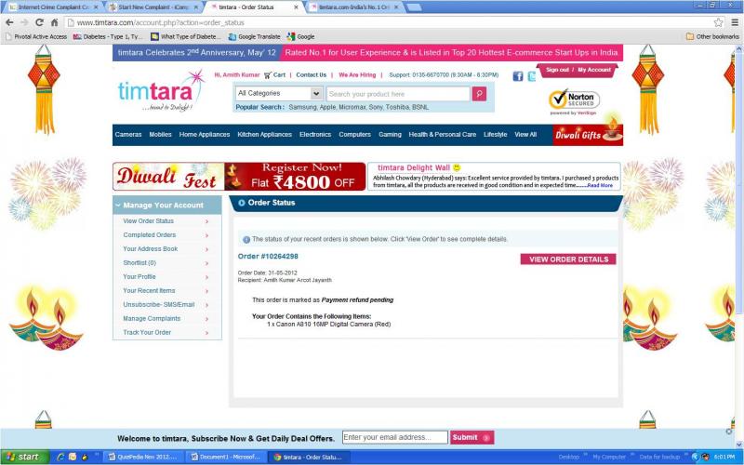Open Google Translate bookmark
The width and height of the screenshot is (744, 465).
tap(254, 36)
